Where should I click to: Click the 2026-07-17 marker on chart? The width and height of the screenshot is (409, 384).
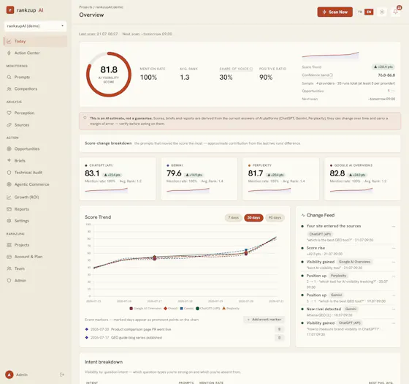pyautogui.click(x=154, y=257)
